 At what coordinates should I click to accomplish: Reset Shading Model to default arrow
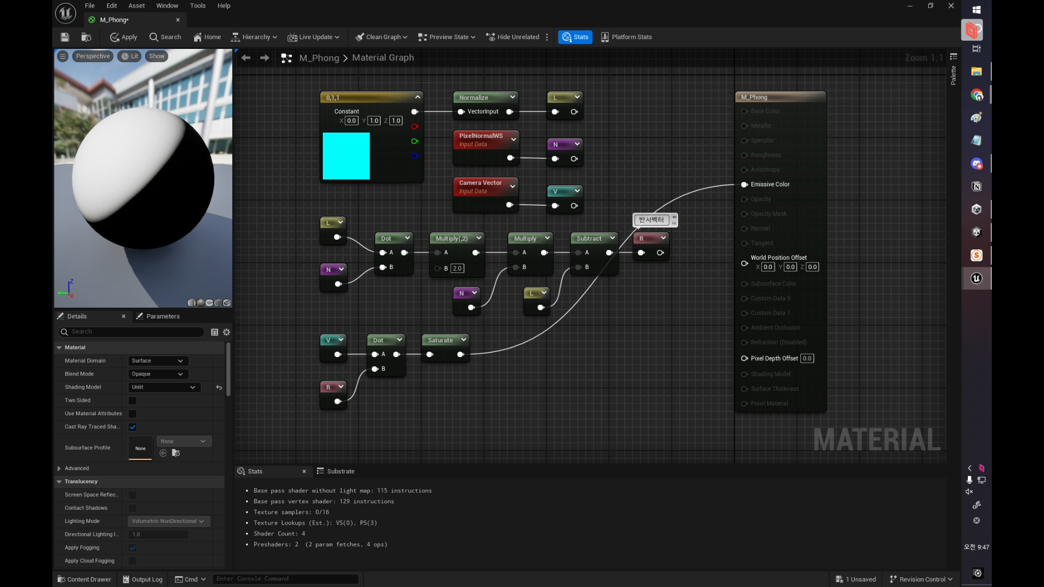click(x=219, y=388)
